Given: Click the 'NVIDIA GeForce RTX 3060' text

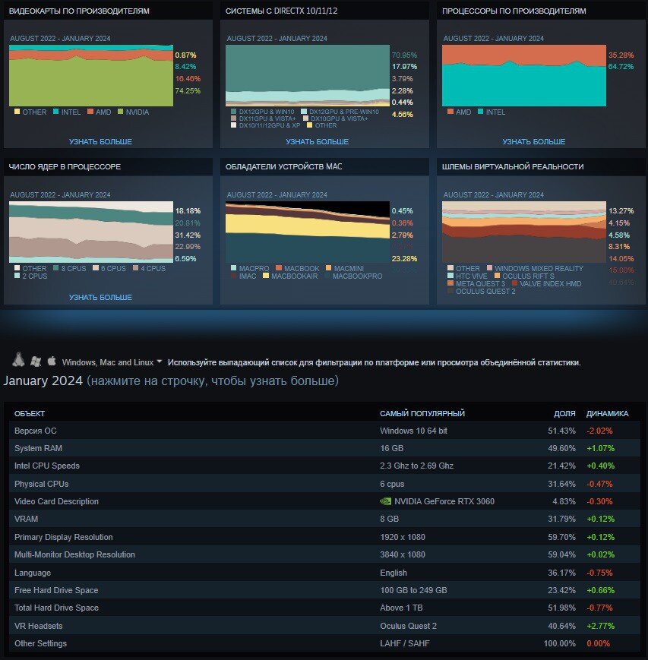Looking at the screenshot, I should pyautogui.click(x=444, y=501).
